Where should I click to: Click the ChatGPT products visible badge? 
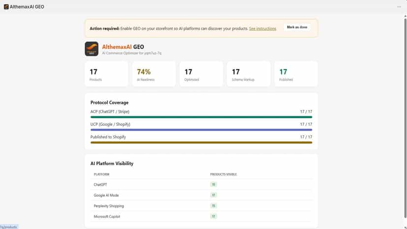coord(213,185)
